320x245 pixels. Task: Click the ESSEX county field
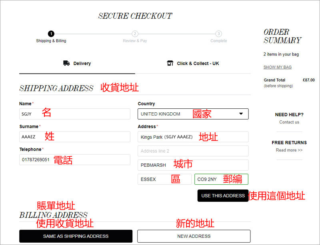coord(164,179)
